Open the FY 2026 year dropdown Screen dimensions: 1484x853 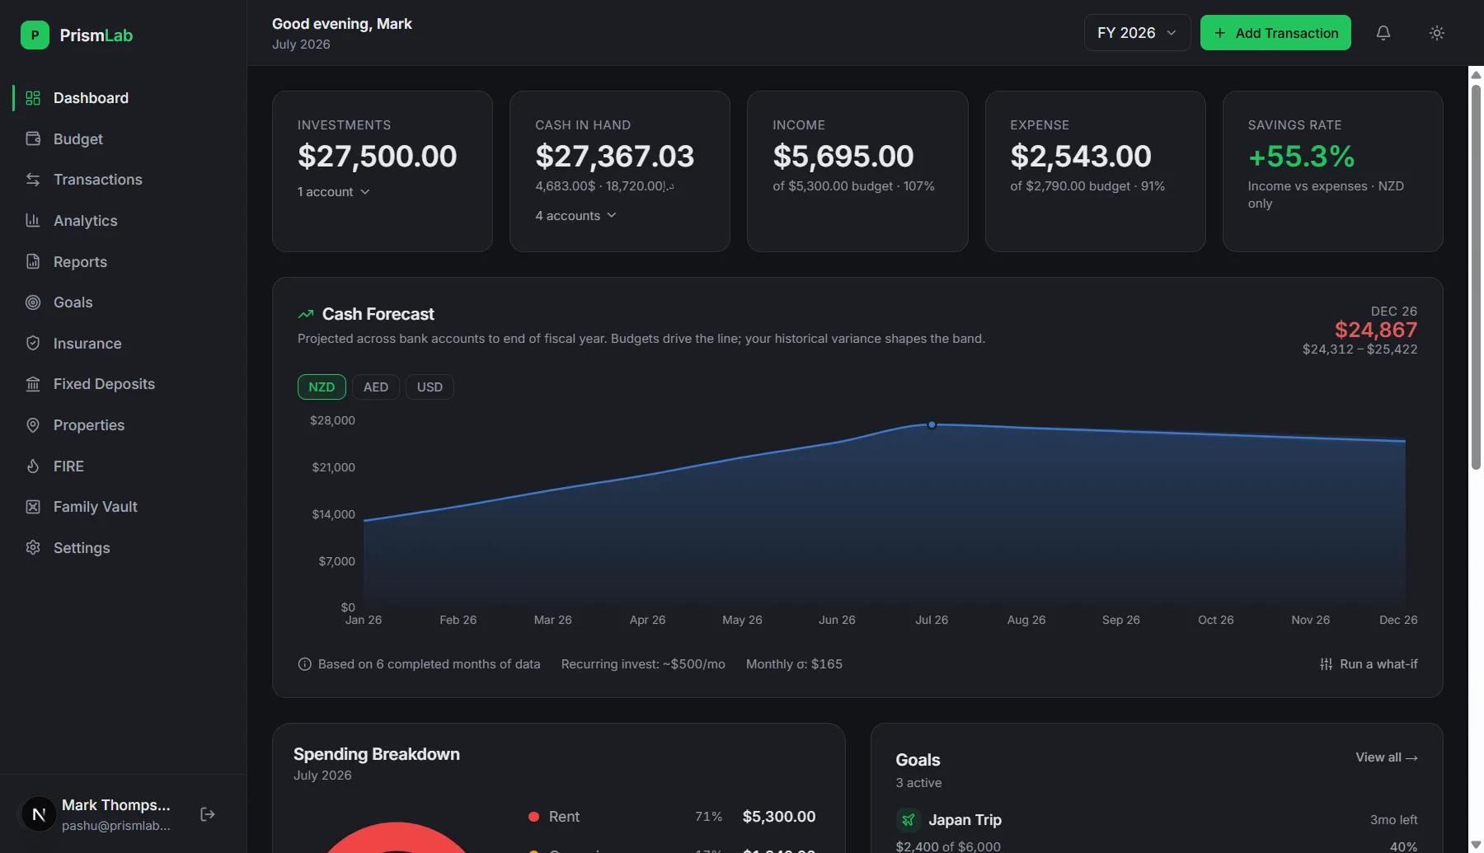click(x=1137, y=33)
